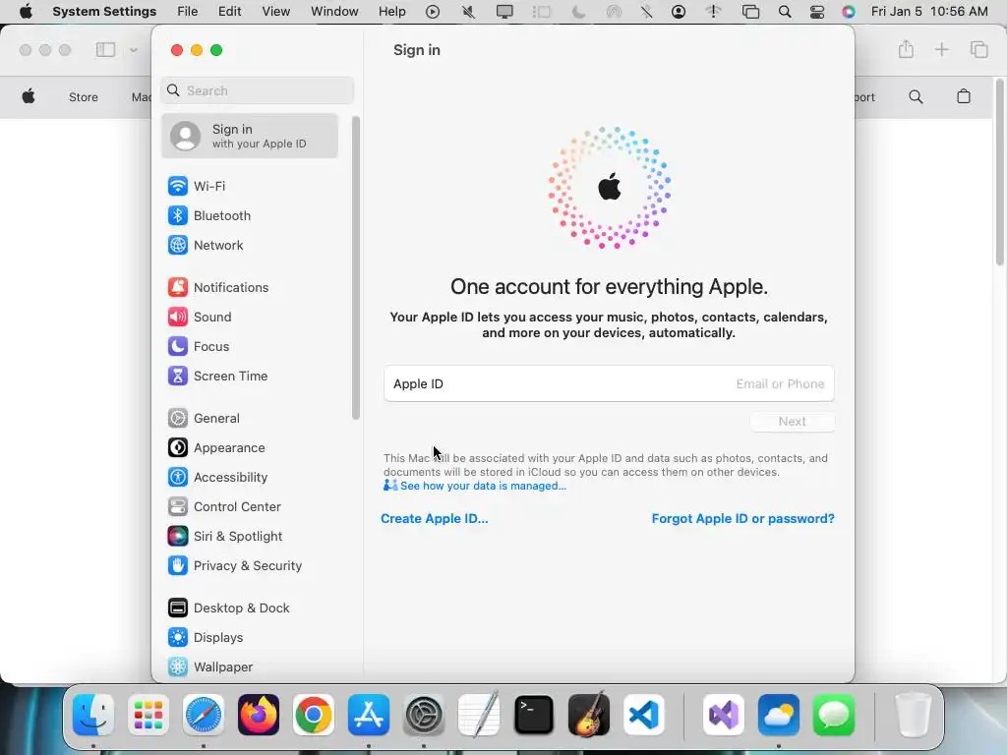Open Messages from the Dock
This screenshot has height=755, width=1007.
[834, 715]
